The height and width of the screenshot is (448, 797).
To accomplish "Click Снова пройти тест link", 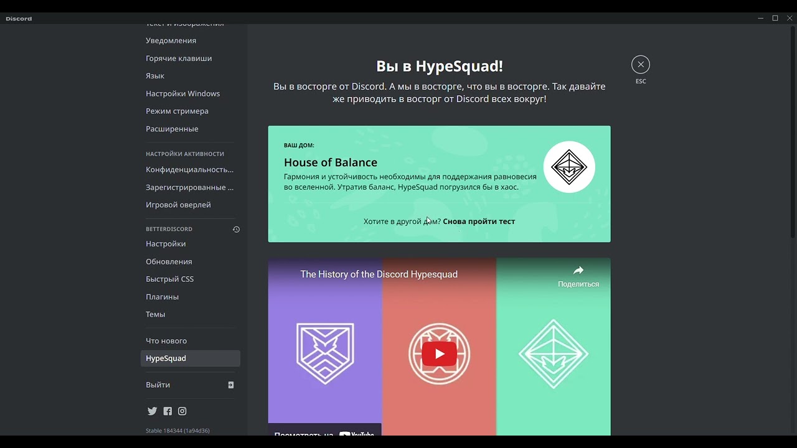I will 479,222.
